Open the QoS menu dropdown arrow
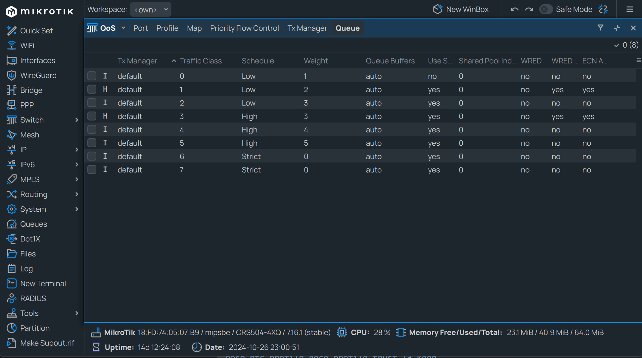The image size is (642, 358). point(123,28)
